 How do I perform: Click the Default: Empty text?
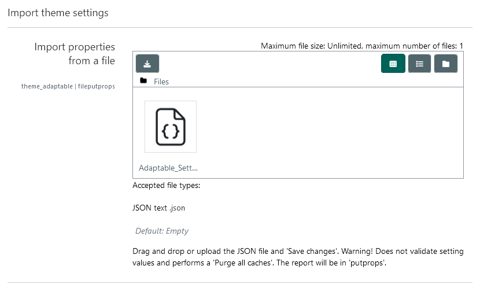[x=162, y=231]
